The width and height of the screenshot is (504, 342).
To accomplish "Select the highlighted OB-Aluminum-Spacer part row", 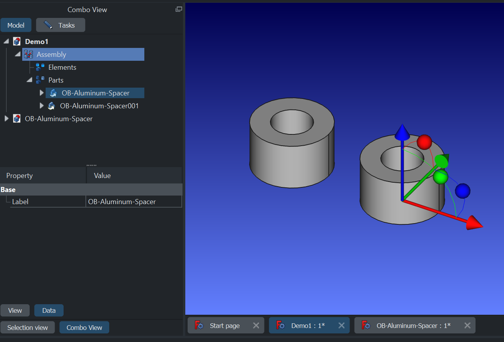I will click(95, 93).
